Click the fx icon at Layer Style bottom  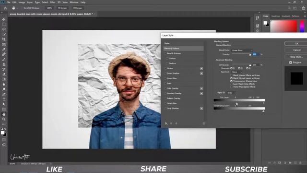pos(166,124)
